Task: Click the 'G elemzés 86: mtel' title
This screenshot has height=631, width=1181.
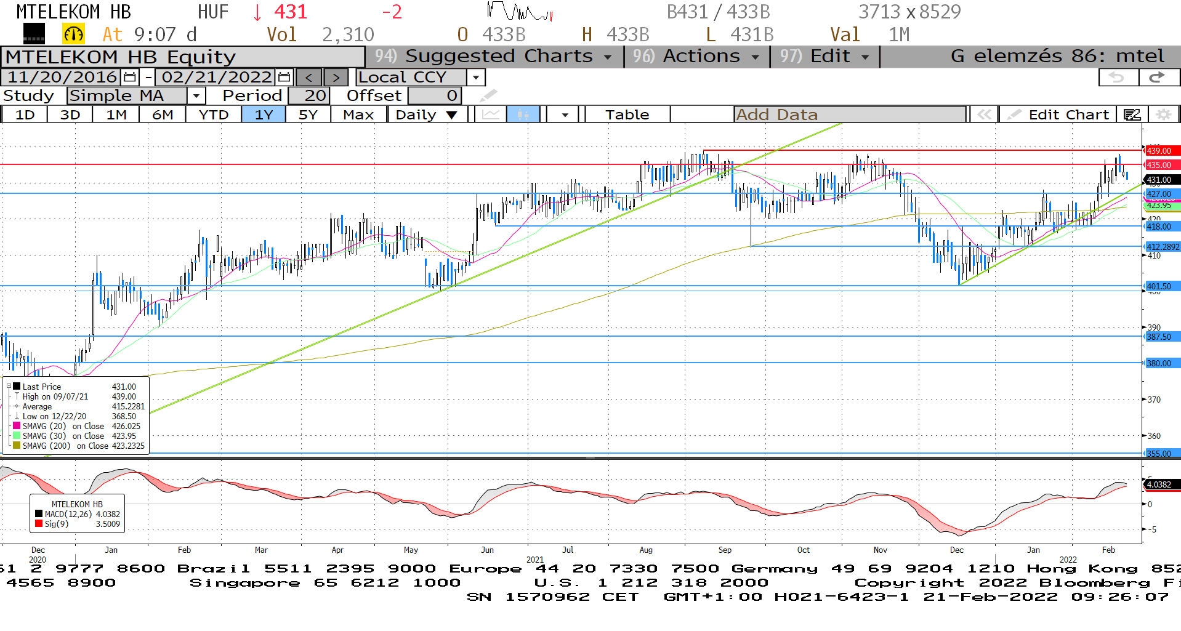Action: 1057,56
